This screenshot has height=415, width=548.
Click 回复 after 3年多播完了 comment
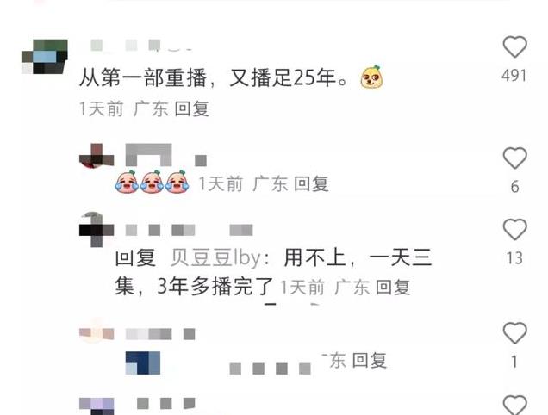click(393, 288)
